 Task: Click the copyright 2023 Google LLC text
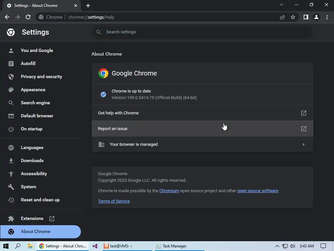click(142, 180)
